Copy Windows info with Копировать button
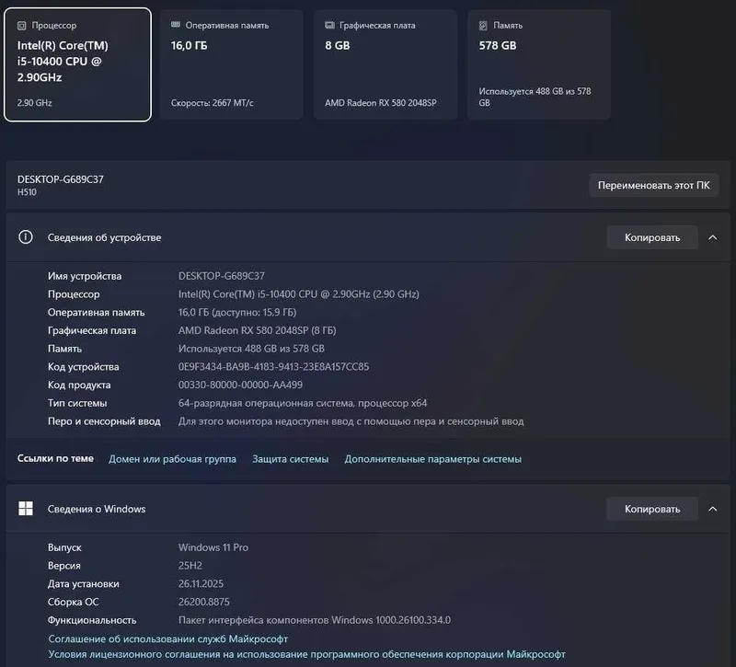Image resolution: width=736 pixels, height=667 pixels. tap(652, 509)
